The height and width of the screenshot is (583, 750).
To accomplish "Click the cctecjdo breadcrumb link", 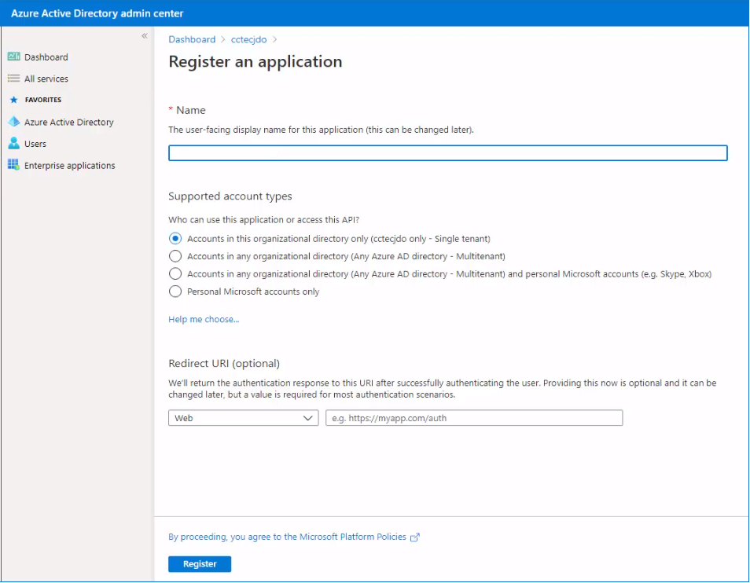I will coord(248,39).
